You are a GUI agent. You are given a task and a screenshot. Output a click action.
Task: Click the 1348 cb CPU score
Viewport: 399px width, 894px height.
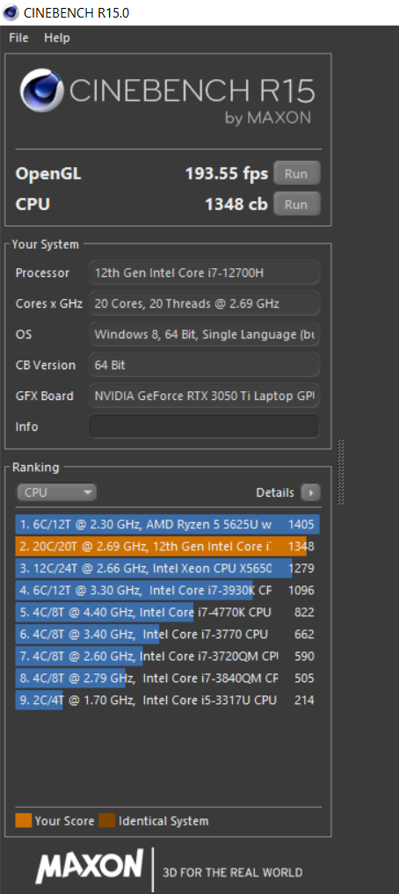tap(236, 204)
